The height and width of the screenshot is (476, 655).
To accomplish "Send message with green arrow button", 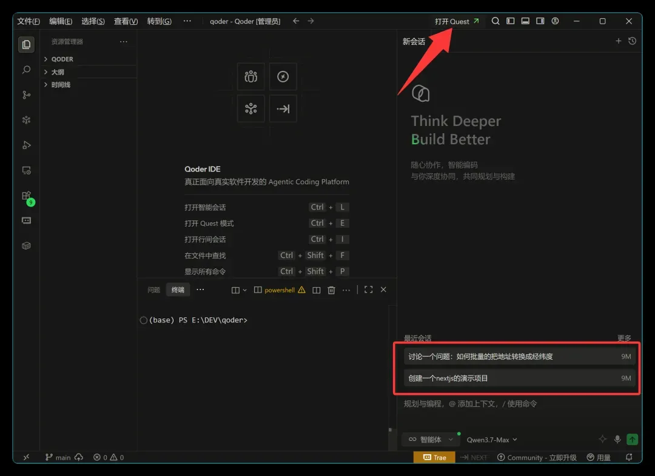I will (633, 439).
